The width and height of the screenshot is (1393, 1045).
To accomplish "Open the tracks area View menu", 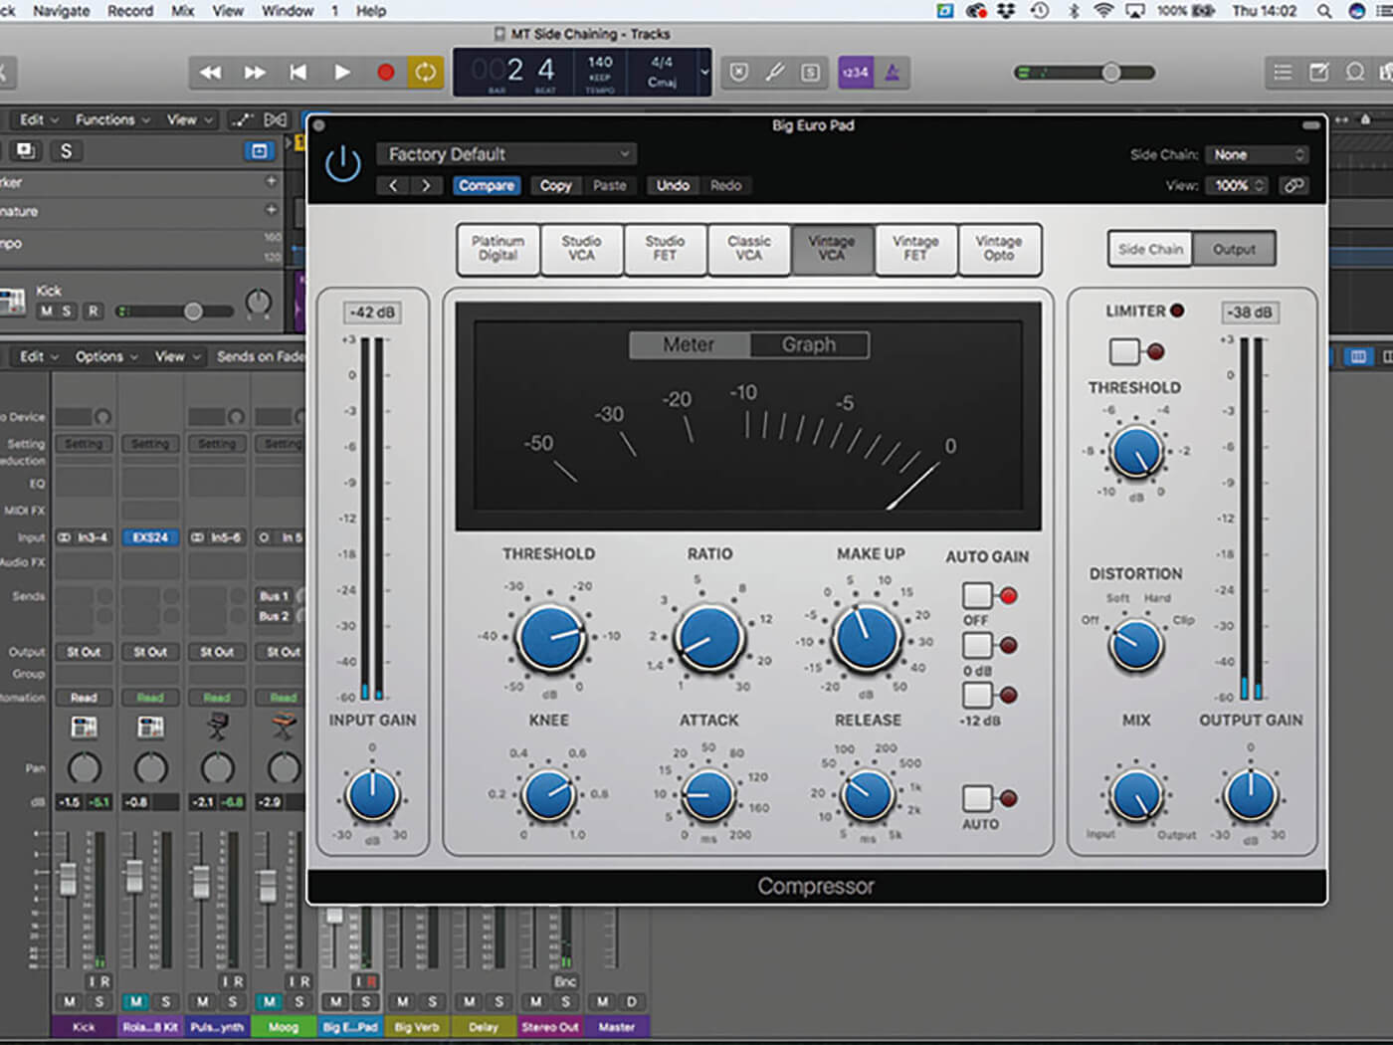I will (x=189, y=119).
